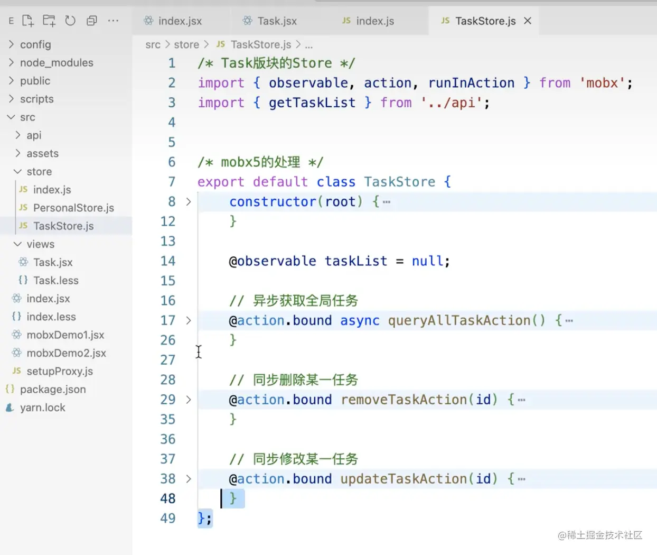Click folded ellipsis after removeTaskAction(id) {

(x=521, y=400)
